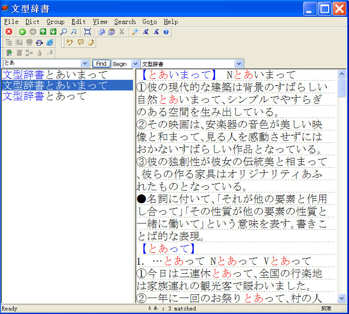Open the Help menu
The height and width of the screenshot is (314, 349).
(171, 22)
